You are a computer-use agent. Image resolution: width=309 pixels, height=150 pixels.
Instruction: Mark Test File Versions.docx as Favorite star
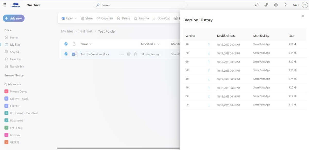pyautogui.click(x=135, y=54)
